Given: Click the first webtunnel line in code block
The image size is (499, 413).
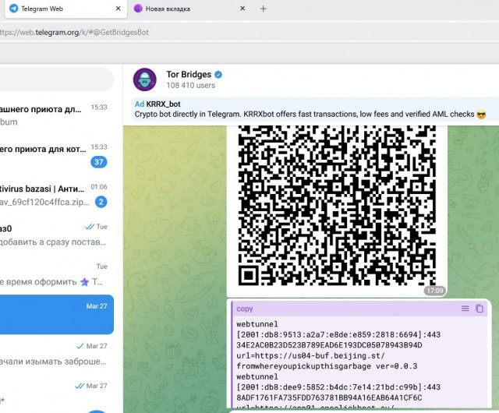Looking at the screenshot, I should pyautogui.click(x=257, y=324).
